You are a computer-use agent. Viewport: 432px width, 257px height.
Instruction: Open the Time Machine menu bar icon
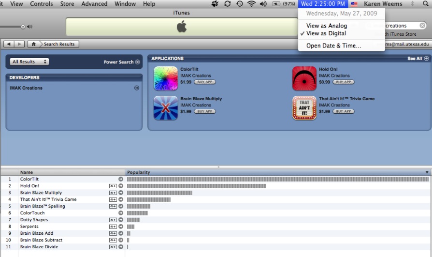pyautogui.click(x=239, y=3)
